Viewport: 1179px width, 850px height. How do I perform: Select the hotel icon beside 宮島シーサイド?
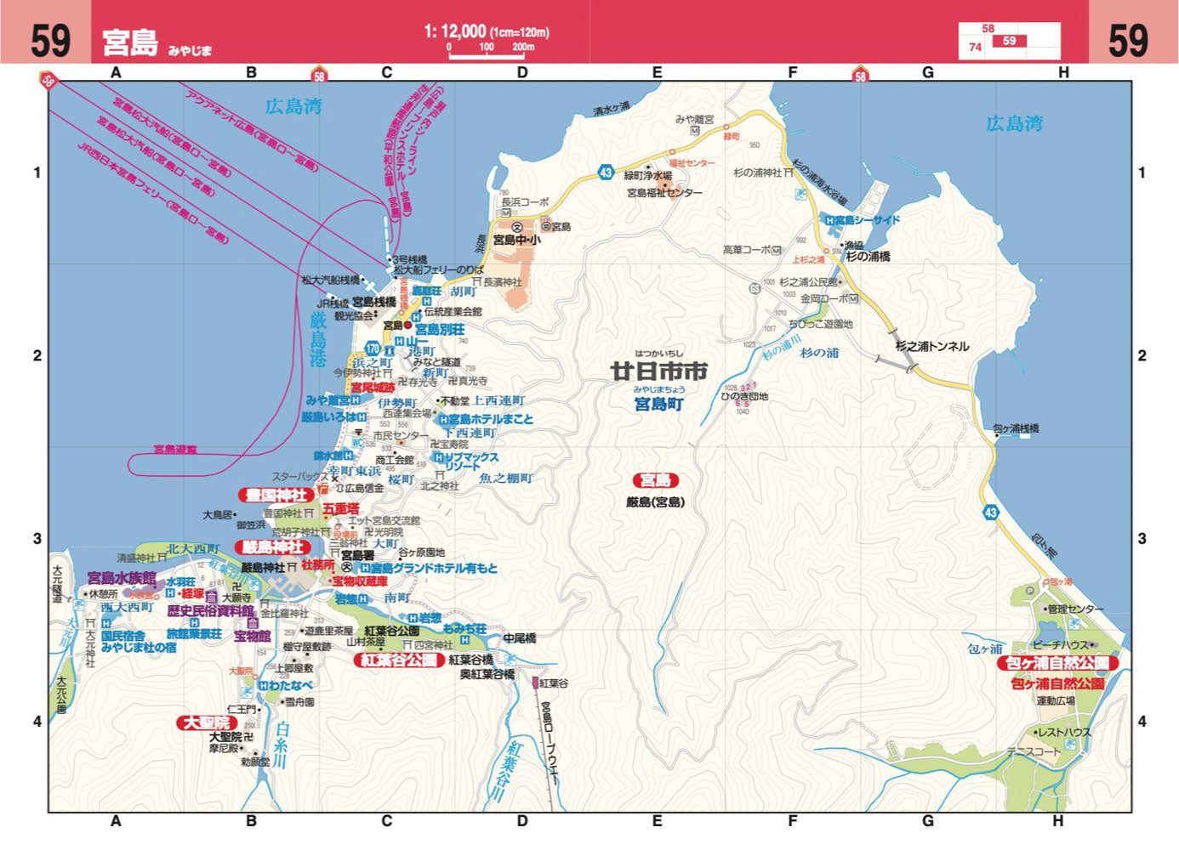[x=829, y=221]
